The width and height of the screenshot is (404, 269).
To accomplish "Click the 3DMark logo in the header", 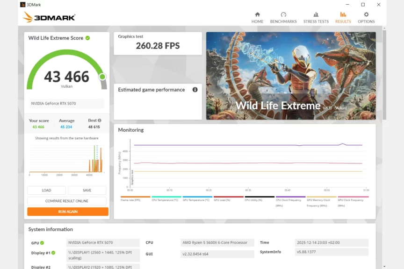I will [x=49, y=17].
